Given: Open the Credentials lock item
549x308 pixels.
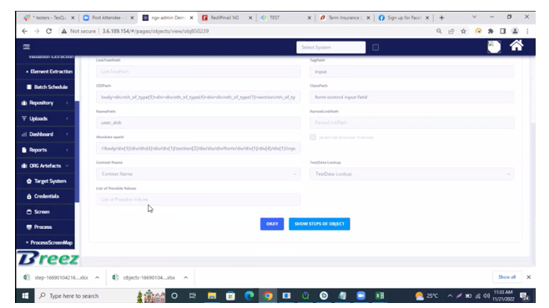Looking at the screenshot, I should coord(45,196).
